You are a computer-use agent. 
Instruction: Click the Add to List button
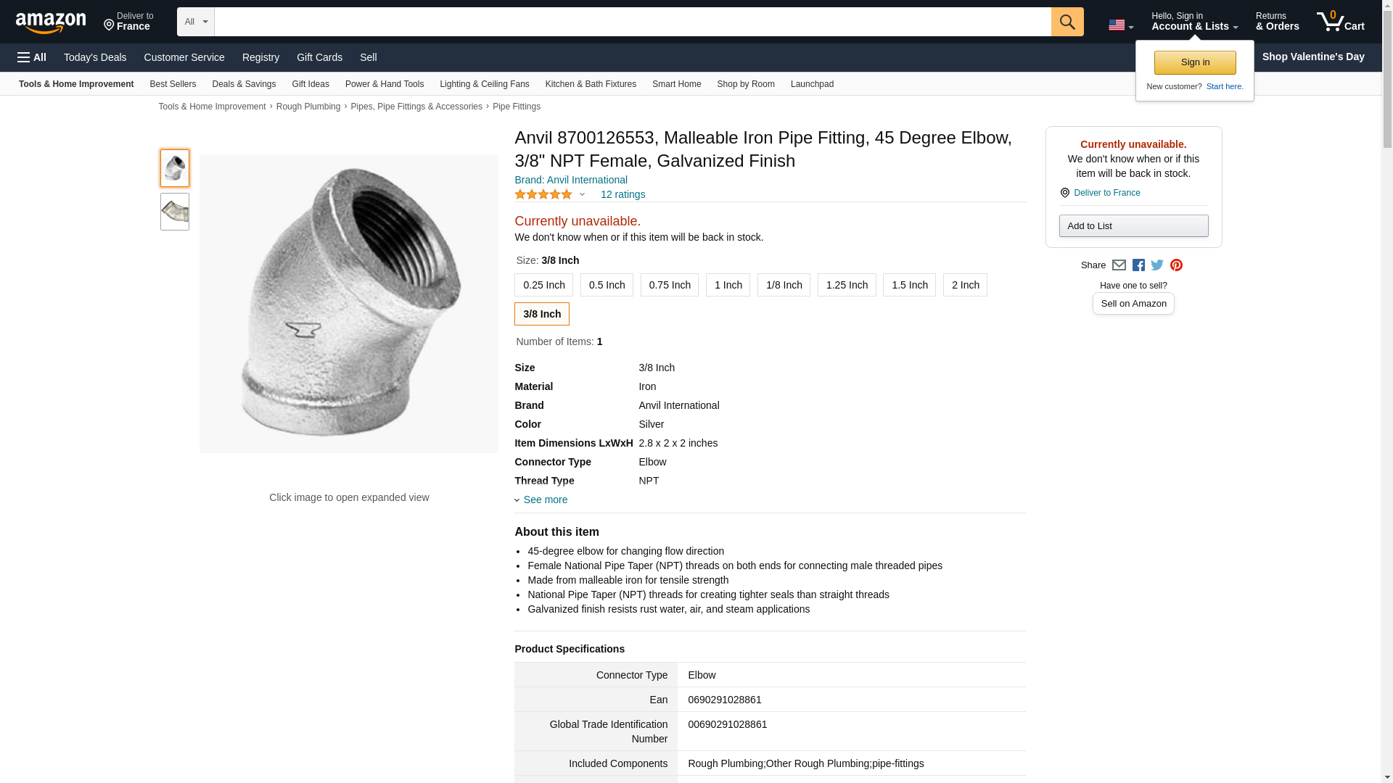1133,226
